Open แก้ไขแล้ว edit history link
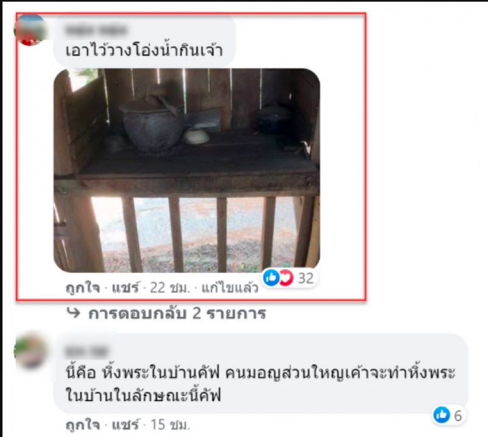Image resolution: width=488 pixels, height=437 pixels. click(230, 288)
